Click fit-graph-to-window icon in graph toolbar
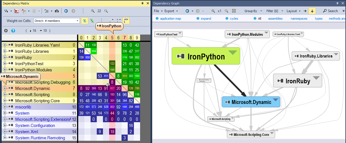The height and width of the screenshot is (143, 346). point(234,11)
